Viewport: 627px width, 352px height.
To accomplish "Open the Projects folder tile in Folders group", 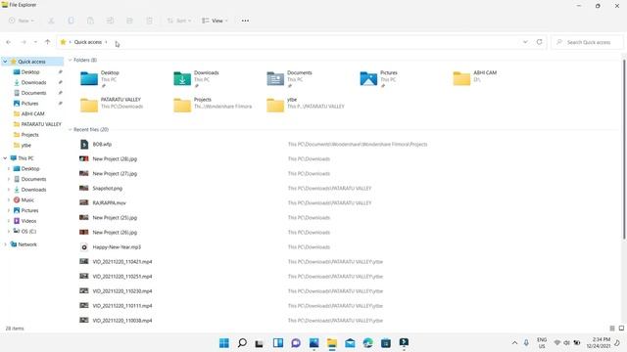I will pos(213,105).
